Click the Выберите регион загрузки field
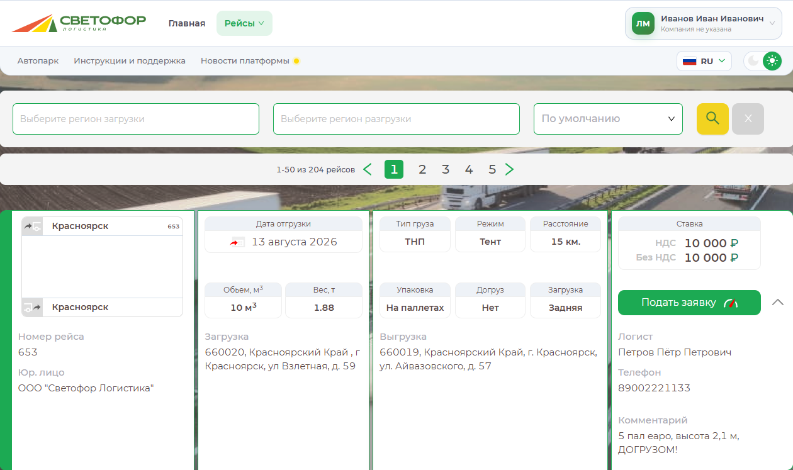The width and height of the screenshot is (793, 470). pos(136,119)
